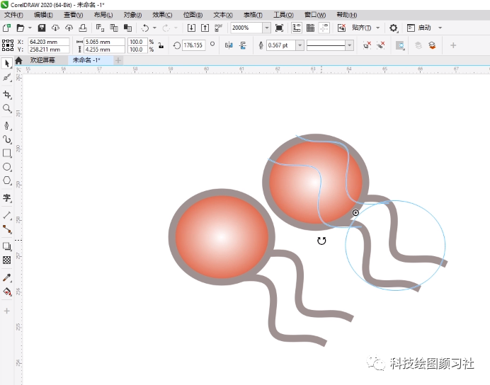Select the Color Eyedropper tool

6,277
